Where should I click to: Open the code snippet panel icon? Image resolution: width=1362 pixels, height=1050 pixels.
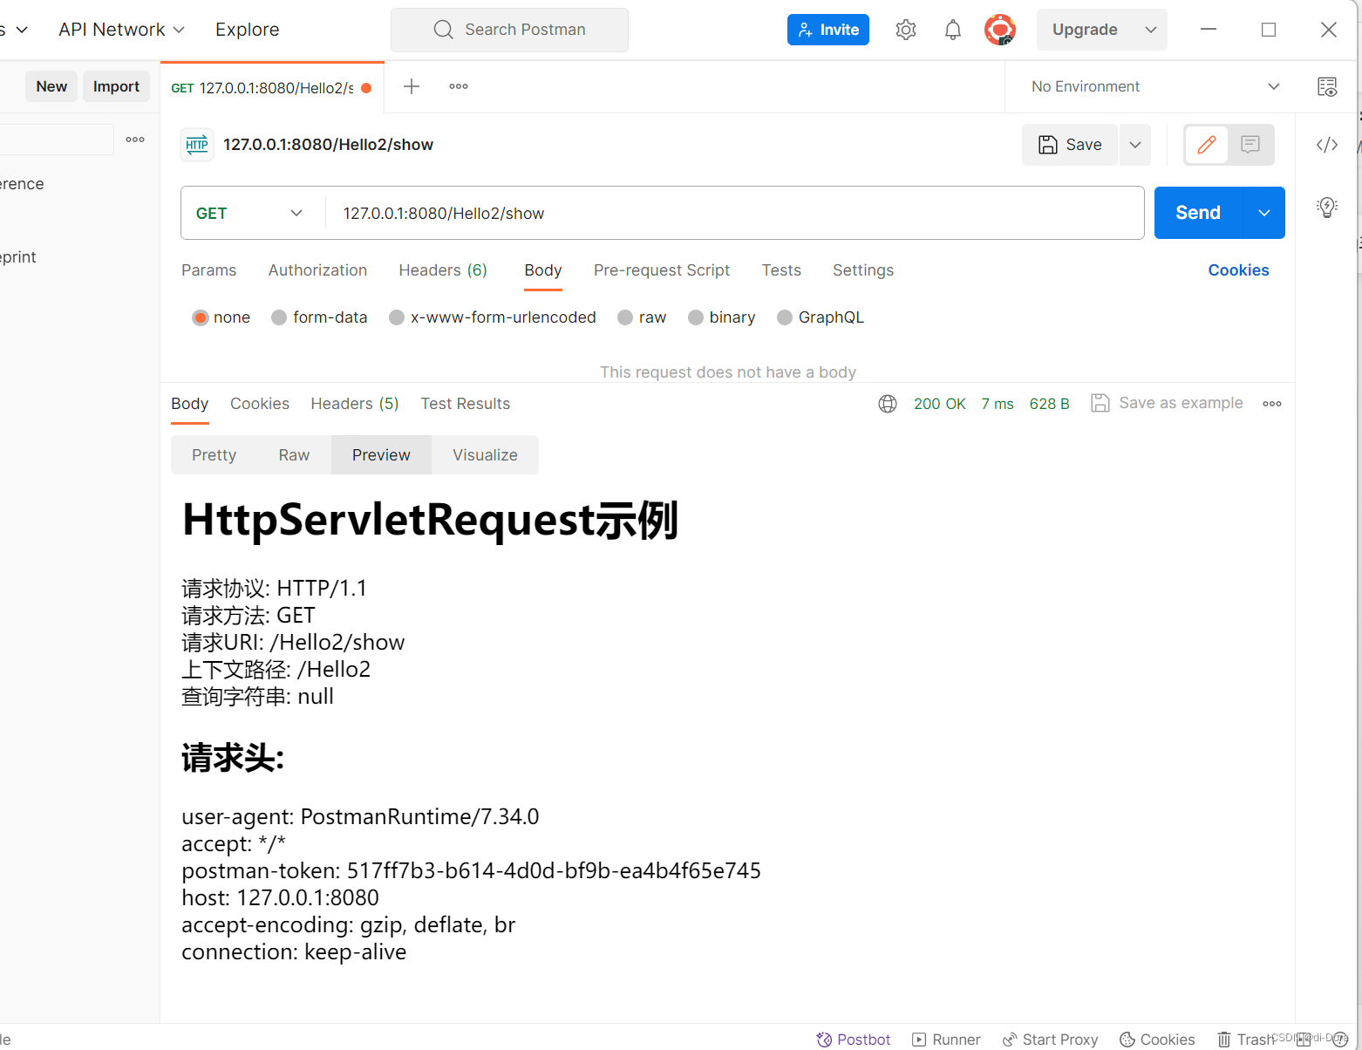coord(1327,145)
